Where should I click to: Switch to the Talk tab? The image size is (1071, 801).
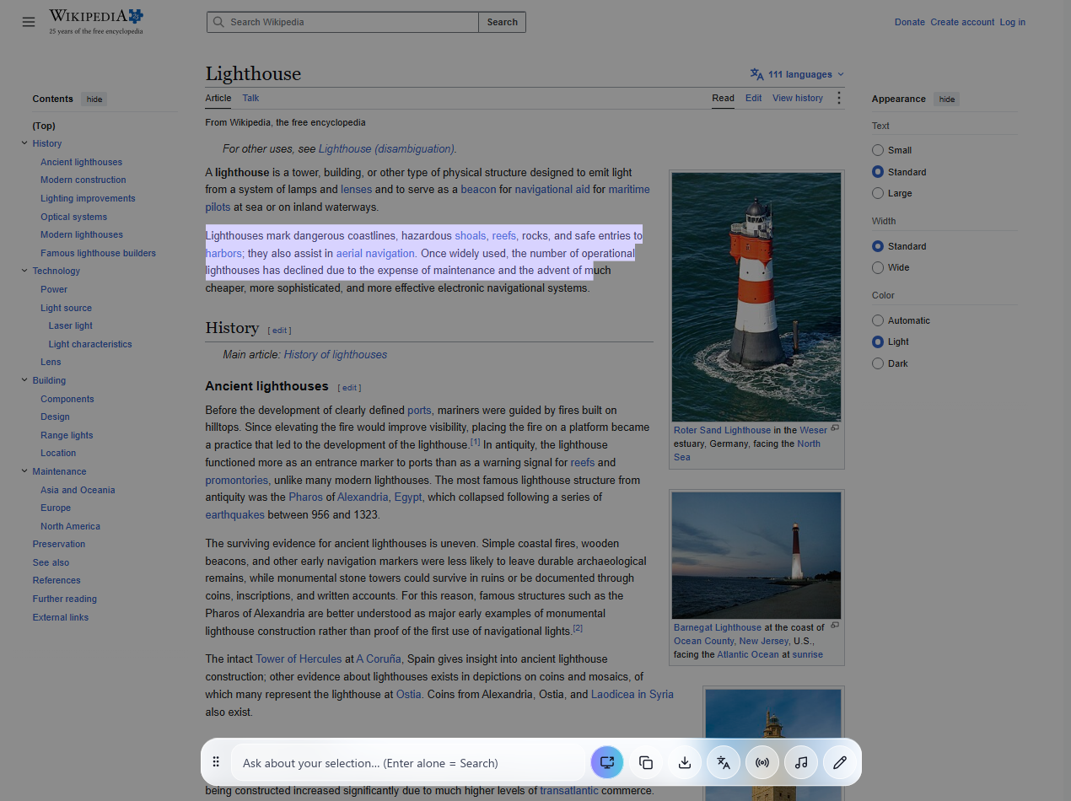point(250,98)
